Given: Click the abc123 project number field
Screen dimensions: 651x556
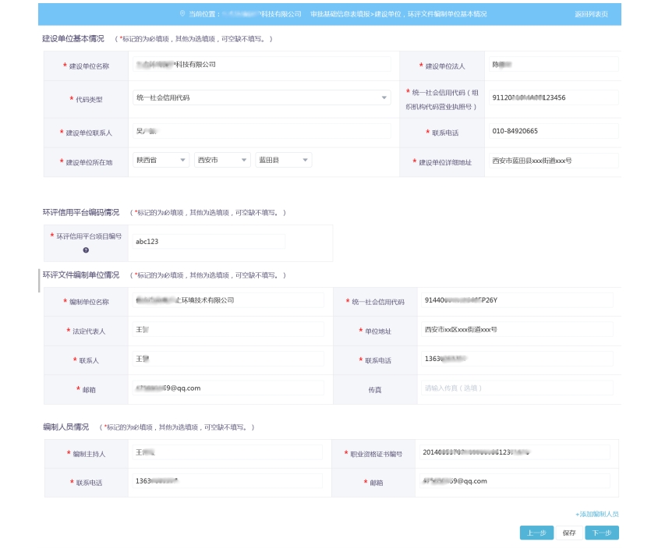Looking at the screenshot, I should point(209,242).
